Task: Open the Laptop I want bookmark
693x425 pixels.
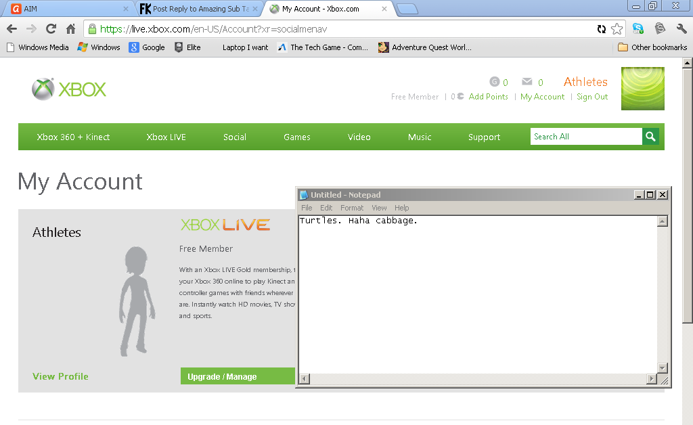Action: [x=245, y=47]
